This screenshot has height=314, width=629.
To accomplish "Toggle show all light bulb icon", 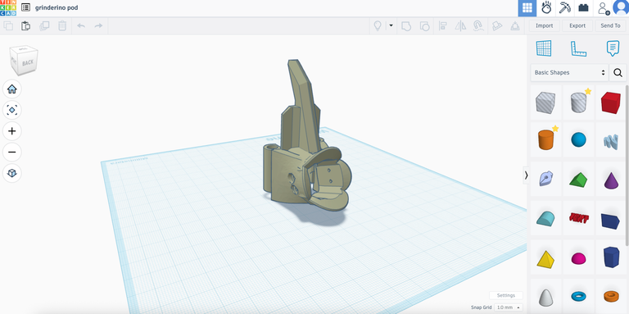I will [x=377, y=25].
